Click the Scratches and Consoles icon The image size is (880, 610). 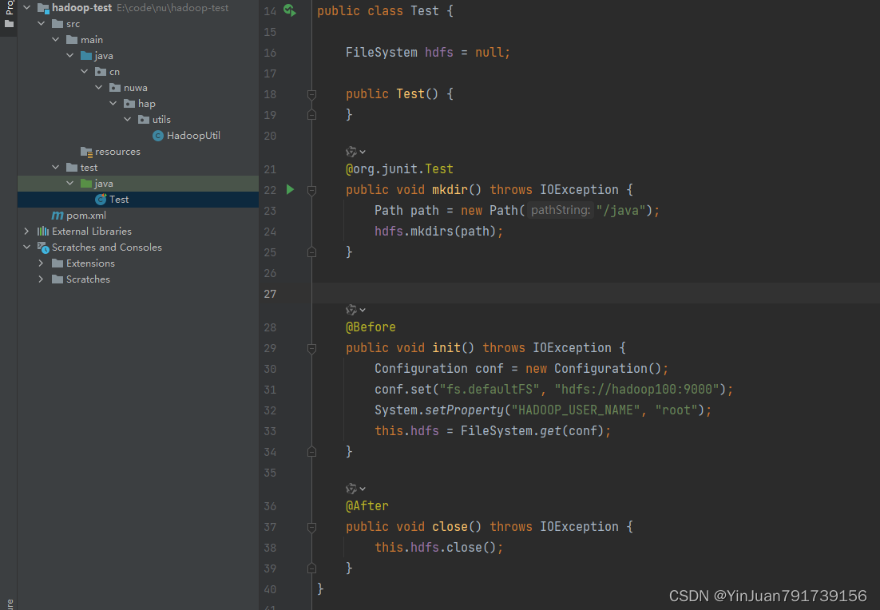click(x=44, y=247)
